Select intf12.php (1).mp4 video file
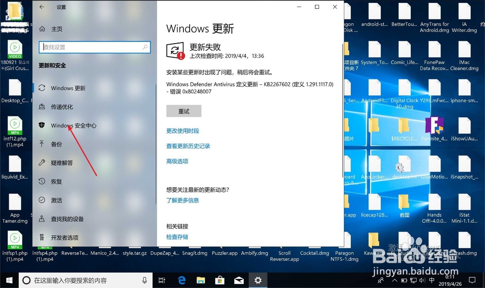The height and width of the screenshot is (288, 485). point(15,132)
